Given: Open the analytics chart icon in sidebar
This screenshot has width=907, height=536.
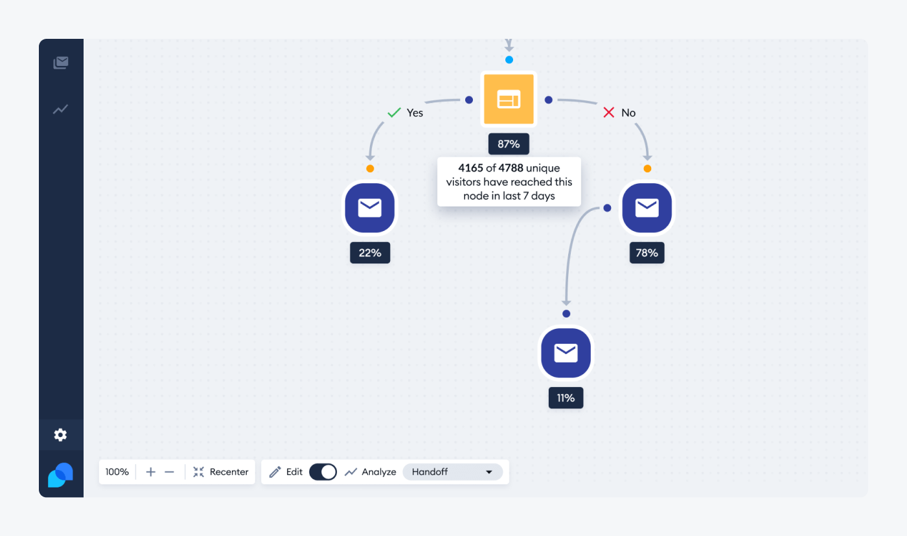Looking at the screenshot, I should (61, 109).
